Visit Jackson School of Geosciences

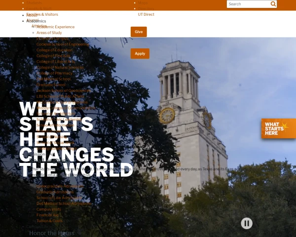(64, 90)
